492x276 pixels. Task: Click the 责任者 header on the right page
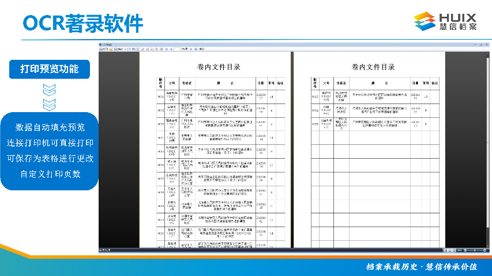tap(341, 83)
